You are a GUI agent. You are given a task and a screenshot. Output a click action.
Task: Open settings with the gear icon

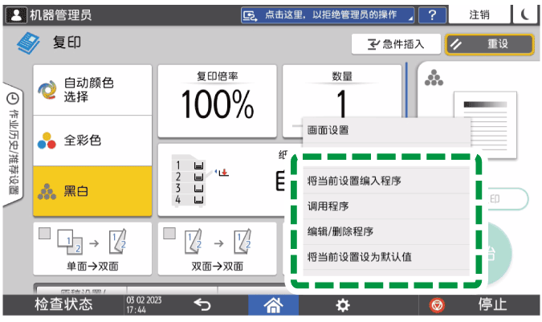[343, 305]
